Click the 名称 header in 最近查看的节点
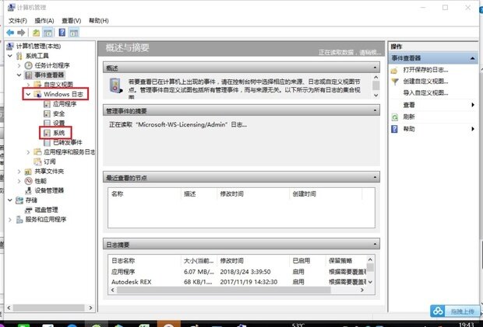The image size is (483, 327). click(x=118, y=193)
